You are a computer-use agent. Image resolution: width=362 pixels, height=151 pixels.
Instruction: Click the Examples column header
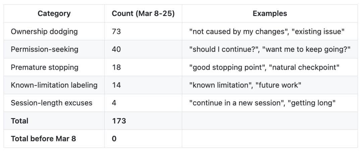[x=270, y=14]
